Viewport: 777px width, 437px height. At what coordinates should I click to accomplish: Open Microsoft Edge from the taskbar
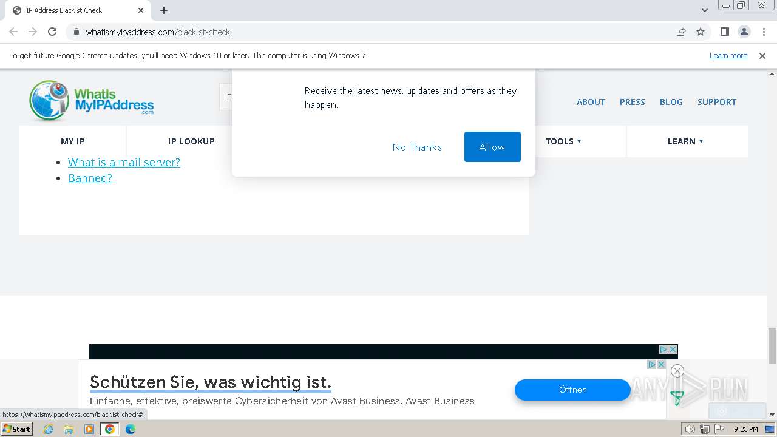pyautogui.click(x=131, y=429)
